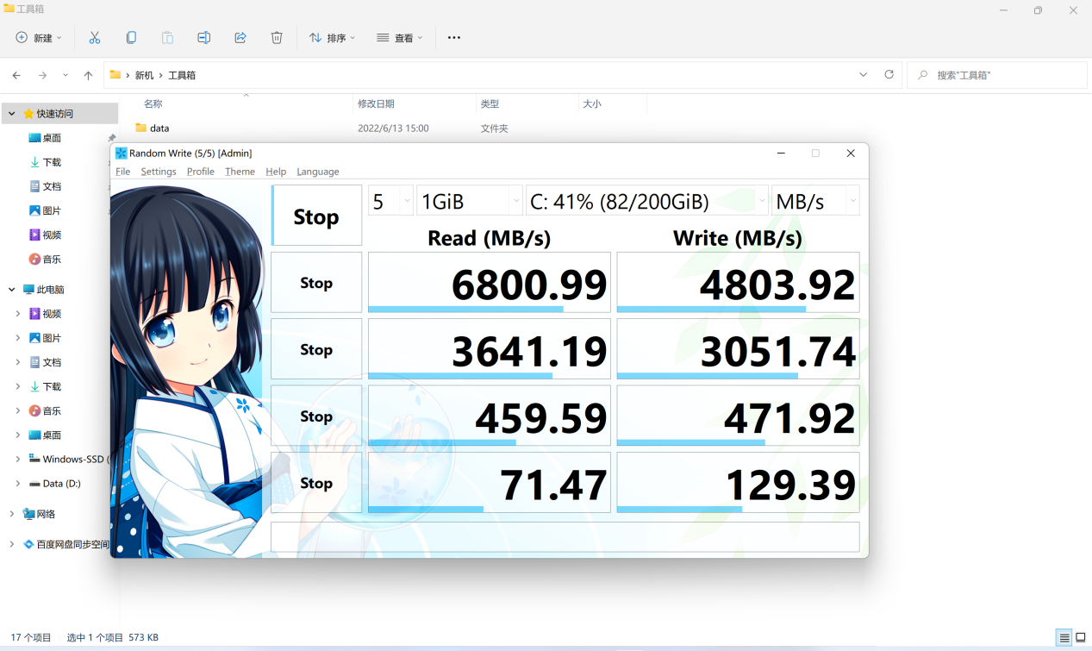Click the Share icon in Explorer toolbar

[x=240, y=38]
